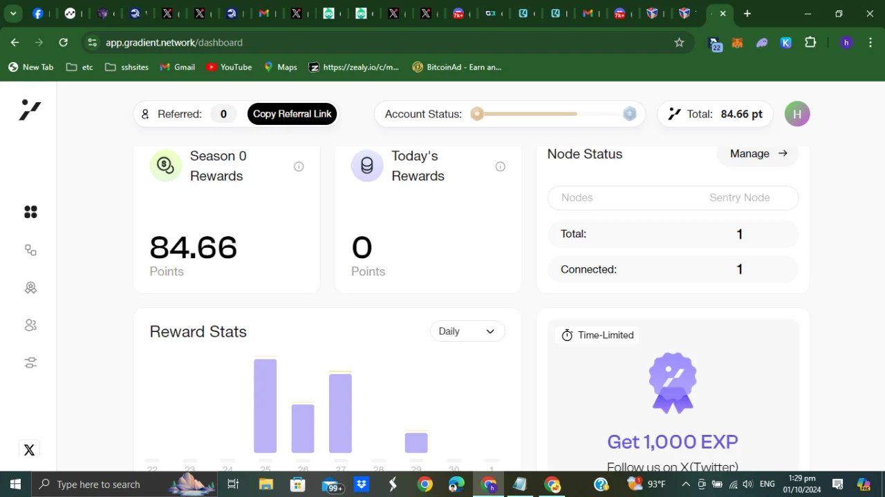This screenshot has height=497, width=885.
Task: Switch to the first Gmail browser tab
Action: point(263,13)
